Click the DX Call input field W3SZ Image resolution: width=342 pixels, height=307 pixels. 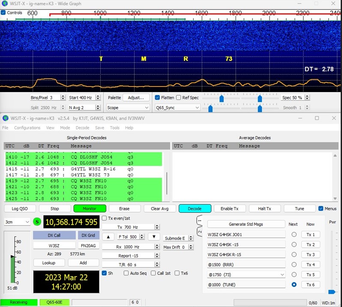tap(54, 246)
